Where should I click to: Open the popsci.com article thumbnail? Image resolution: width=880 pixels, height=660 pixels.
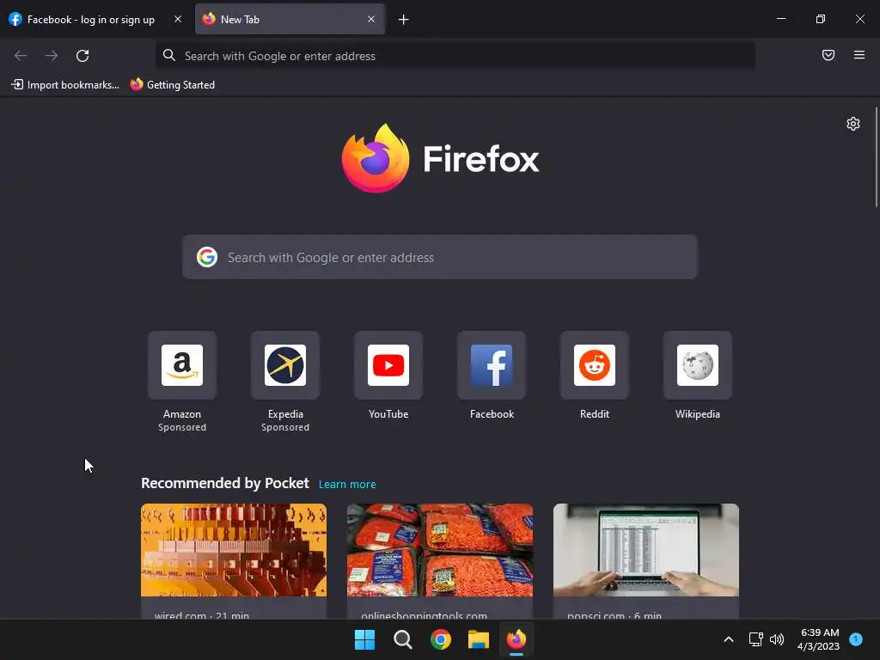point(646,550)
